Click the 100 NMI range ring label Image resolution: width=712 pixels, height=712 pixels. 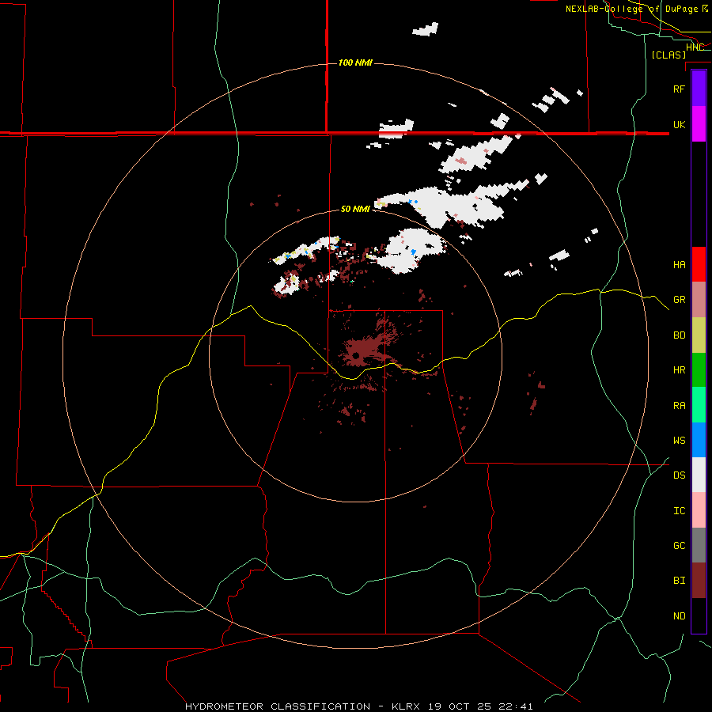(355, 62)
